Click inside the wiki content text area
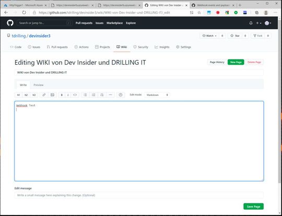 click(x=139, y=141)
